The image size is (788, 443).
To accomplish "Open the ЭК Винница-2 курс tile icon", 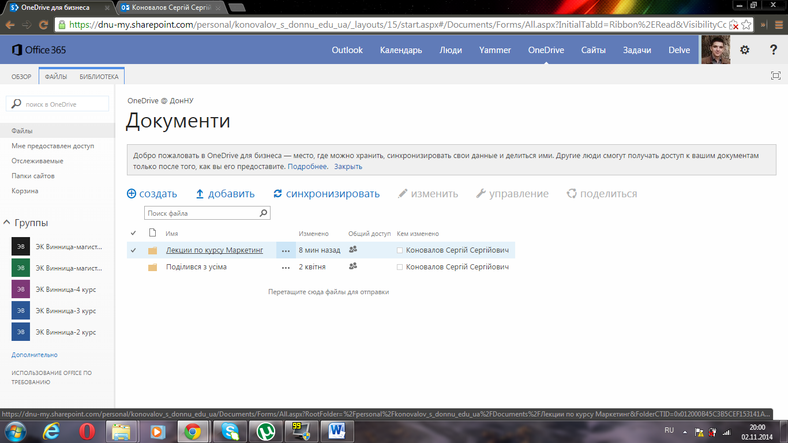I will pos(21,332).
